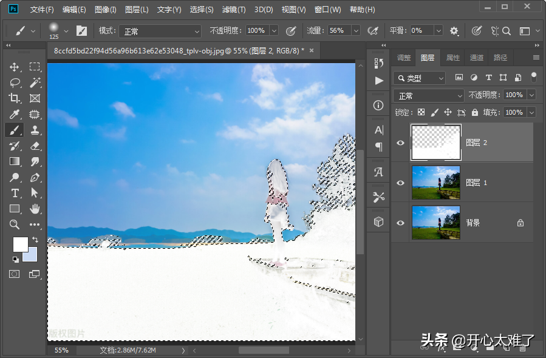Click the zoom percentage field 55%

(61, 350)
